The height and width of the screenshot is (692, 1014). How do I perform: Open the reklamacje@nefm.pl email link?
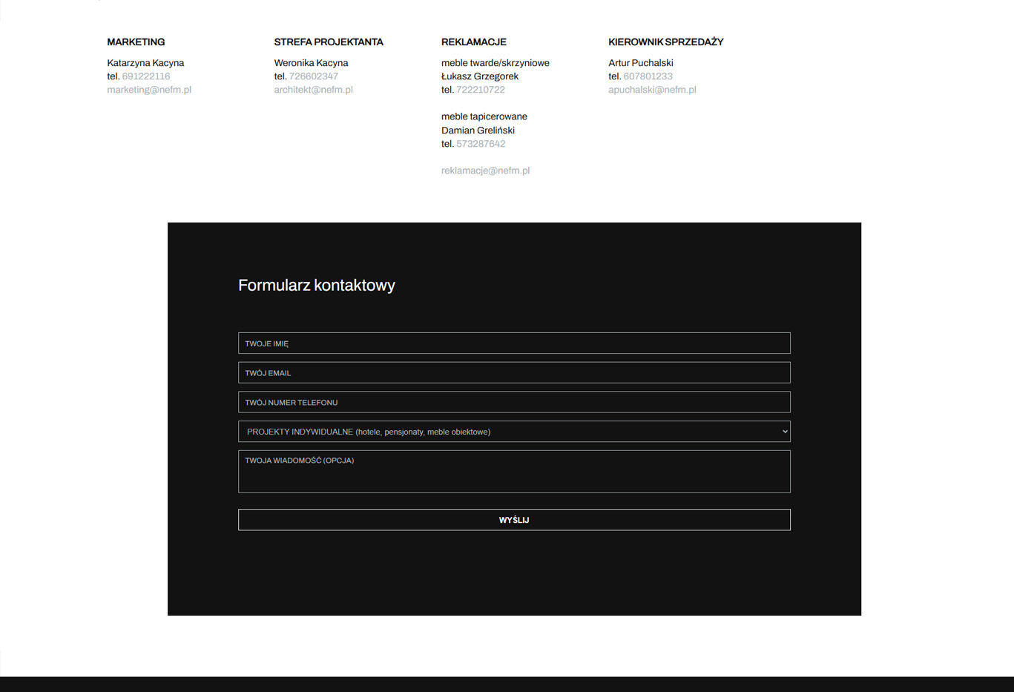pyautogui.click(x=485, y=171)
